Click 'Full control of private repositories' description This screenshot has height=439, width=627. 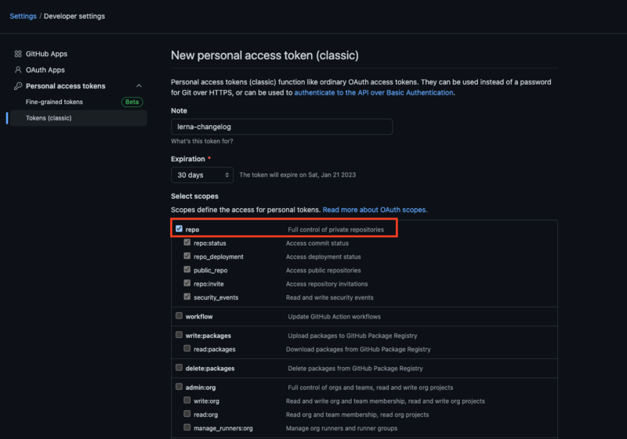[x=335, y=229]
